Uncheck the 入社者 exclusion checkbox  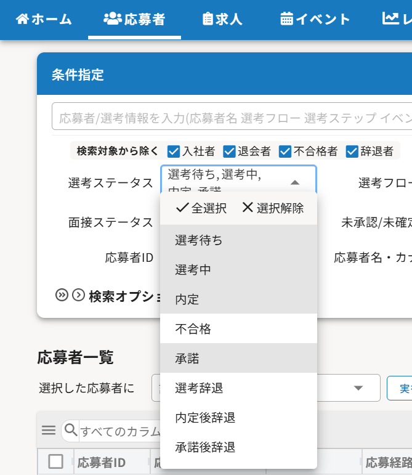pyautogui.click(x=174, y=151)
